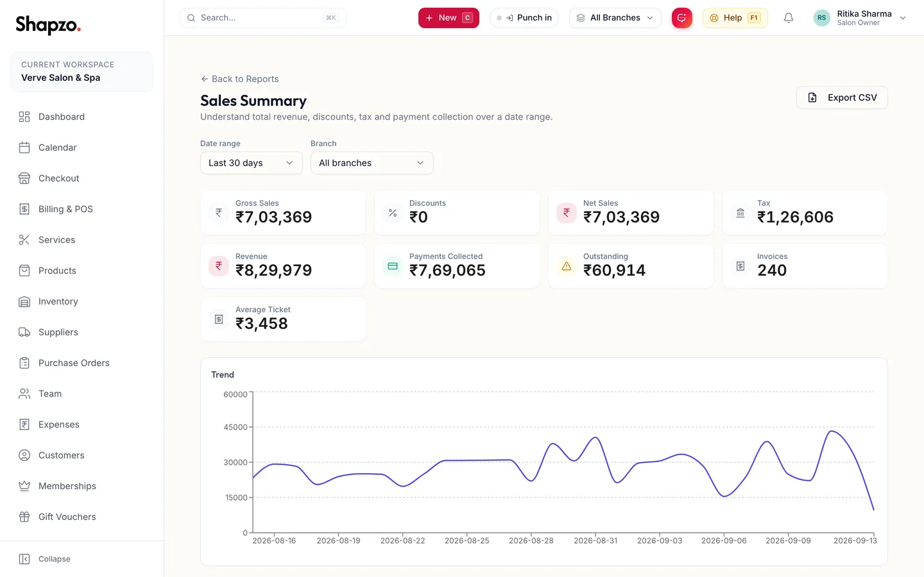Viewport: 924px width, 577px height.
Task: Open the notifications bell
Action: pos(789,18)
